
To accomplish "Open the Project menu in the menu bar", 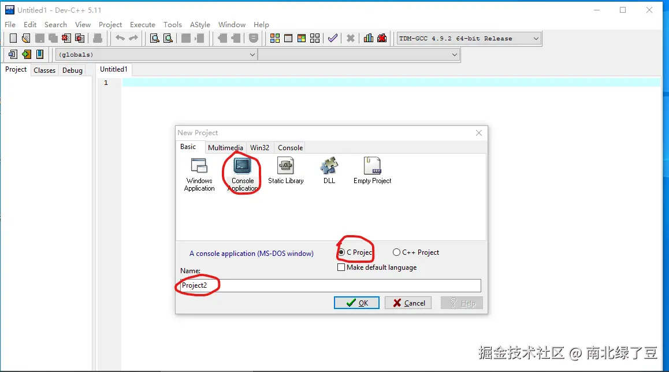I will click(x=110, y=25).
